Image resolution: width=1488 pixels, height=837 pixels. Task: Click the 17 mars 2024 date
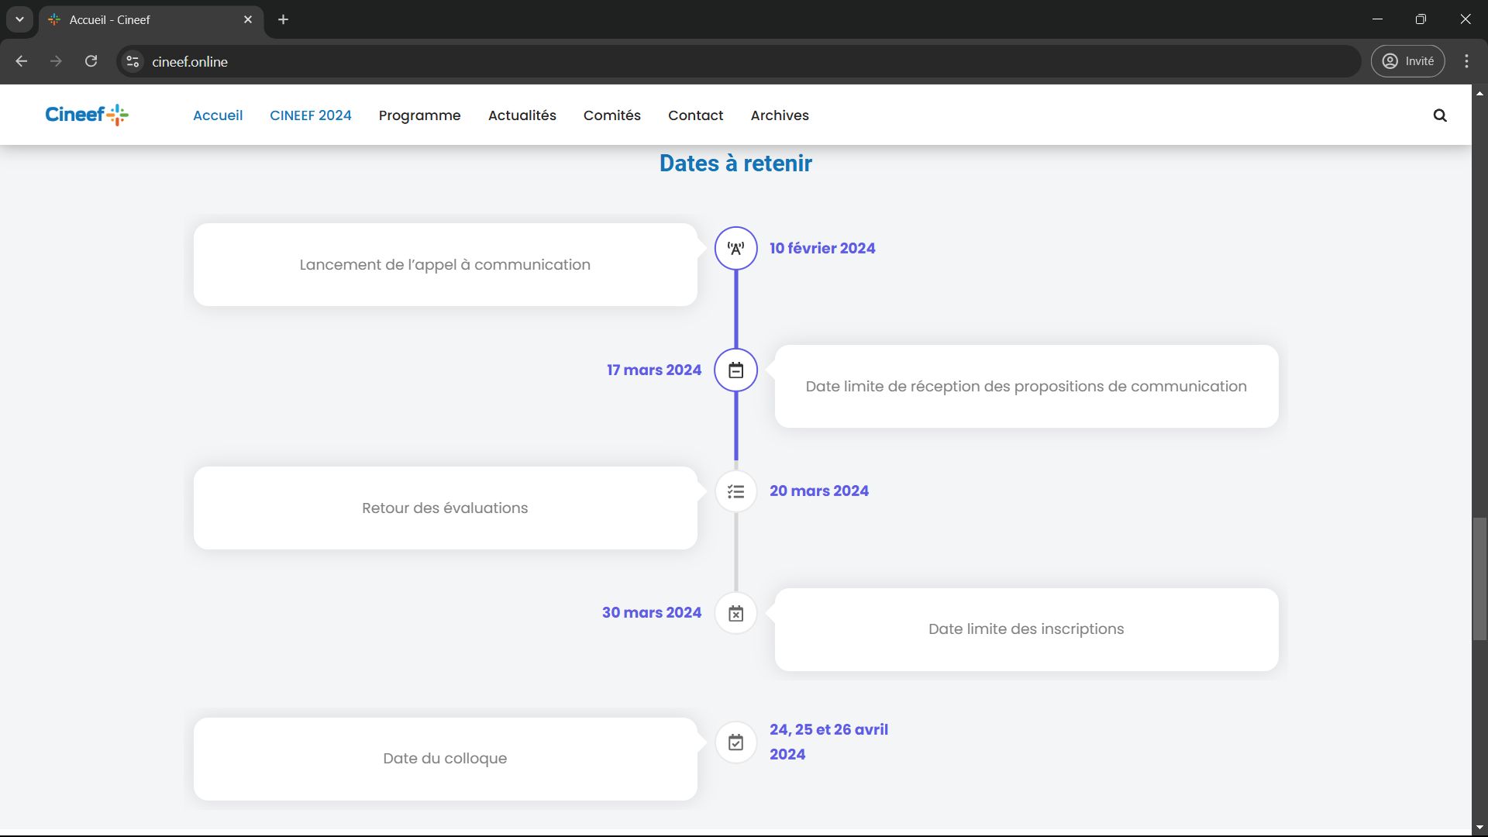[x=654, y=370]
